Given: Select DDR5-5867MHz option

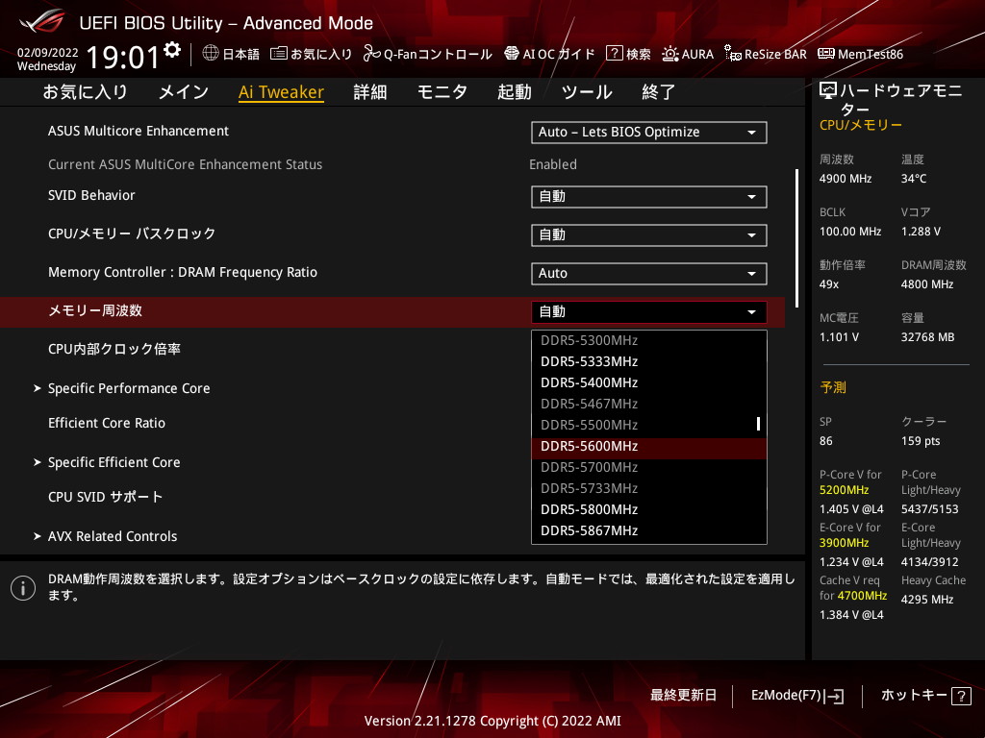Looking at the screenshot, I should 649,530.
